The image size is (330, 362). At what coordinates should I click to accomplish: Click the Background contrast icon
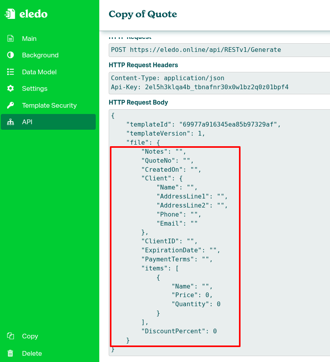pyautogui.click(x=11, y=55)
